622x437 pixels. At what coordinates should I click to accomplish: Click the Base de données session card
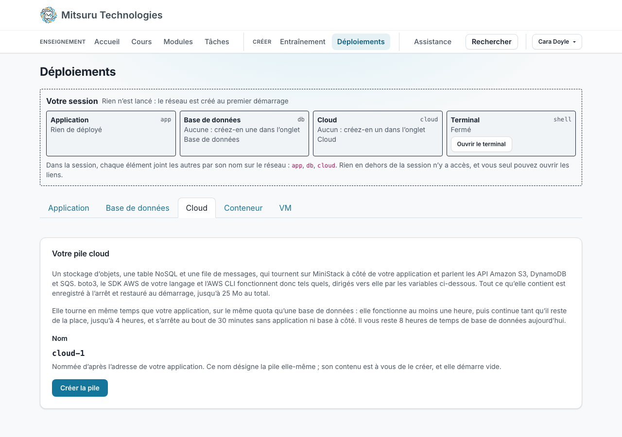tap(244, 134)
